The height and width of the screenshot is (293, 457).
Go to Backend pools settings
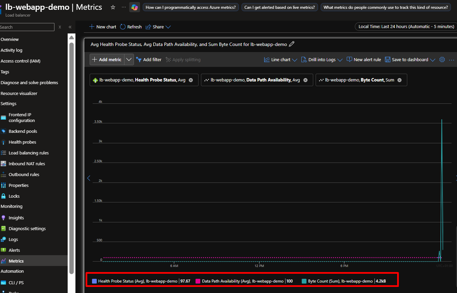23,131
